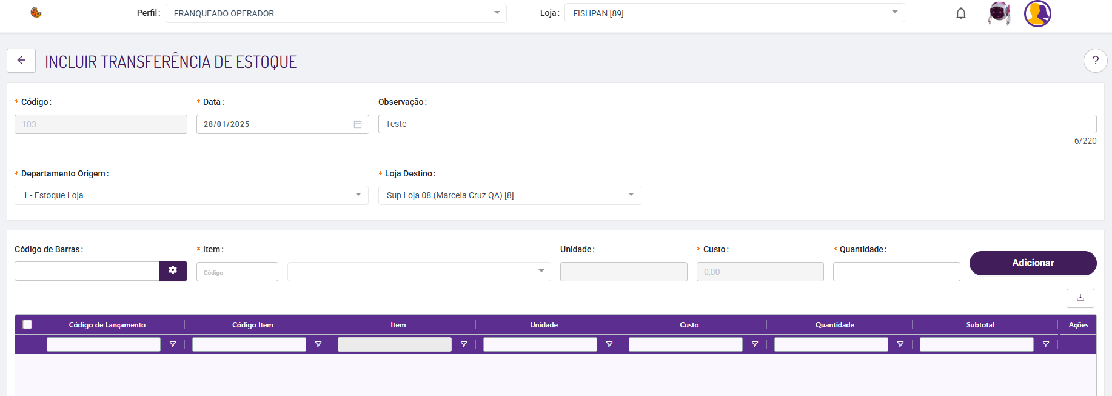Click the Quantidade column filter icon
The height and width of the screenshot is (396, 1112).
pos(900,344)
